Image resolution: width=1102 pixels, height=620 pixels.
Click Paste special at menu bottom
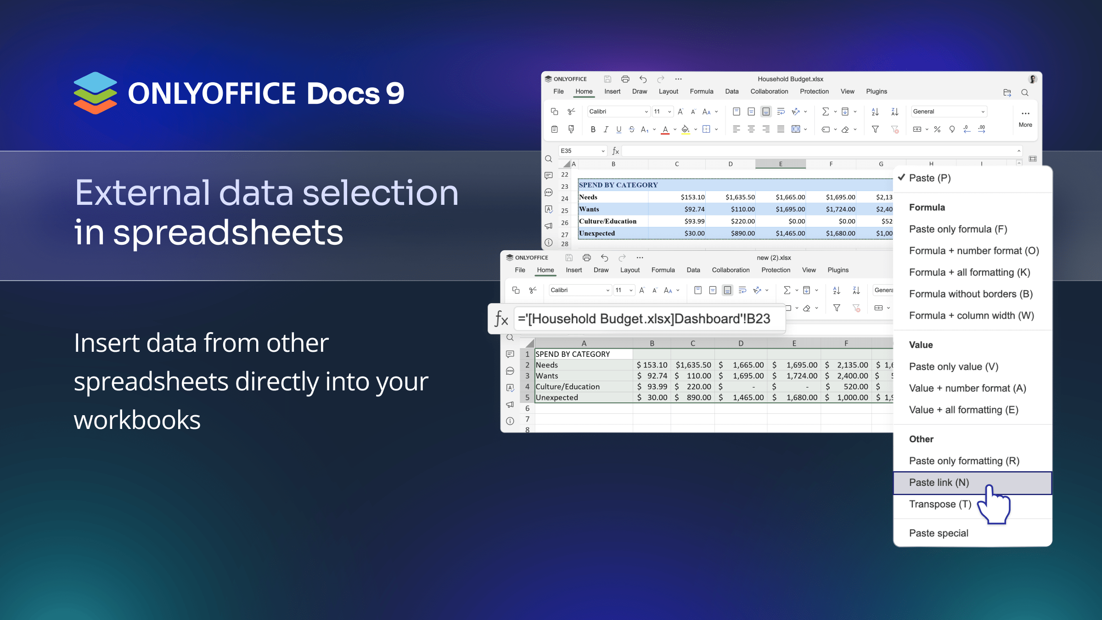coord(939,533)
